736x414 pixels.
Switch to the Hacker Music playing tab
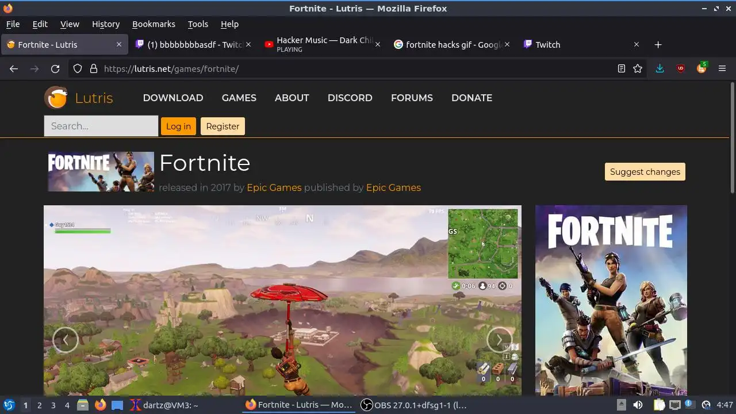[x=323, y=44]
